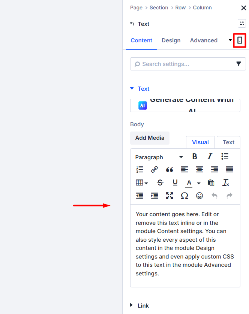
Task: Align text right
Action: [x=214, y=169]
